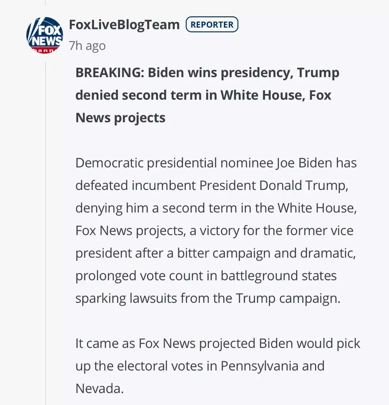Click "Trump campaign." ending the first paragraph
This screenshot has width=389, height=405.
[x=288, y=298]
